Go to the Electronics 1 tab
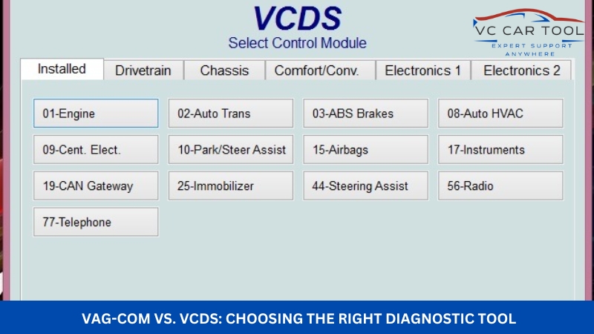The height and width of the screenshot is (334, 594). 422,71
